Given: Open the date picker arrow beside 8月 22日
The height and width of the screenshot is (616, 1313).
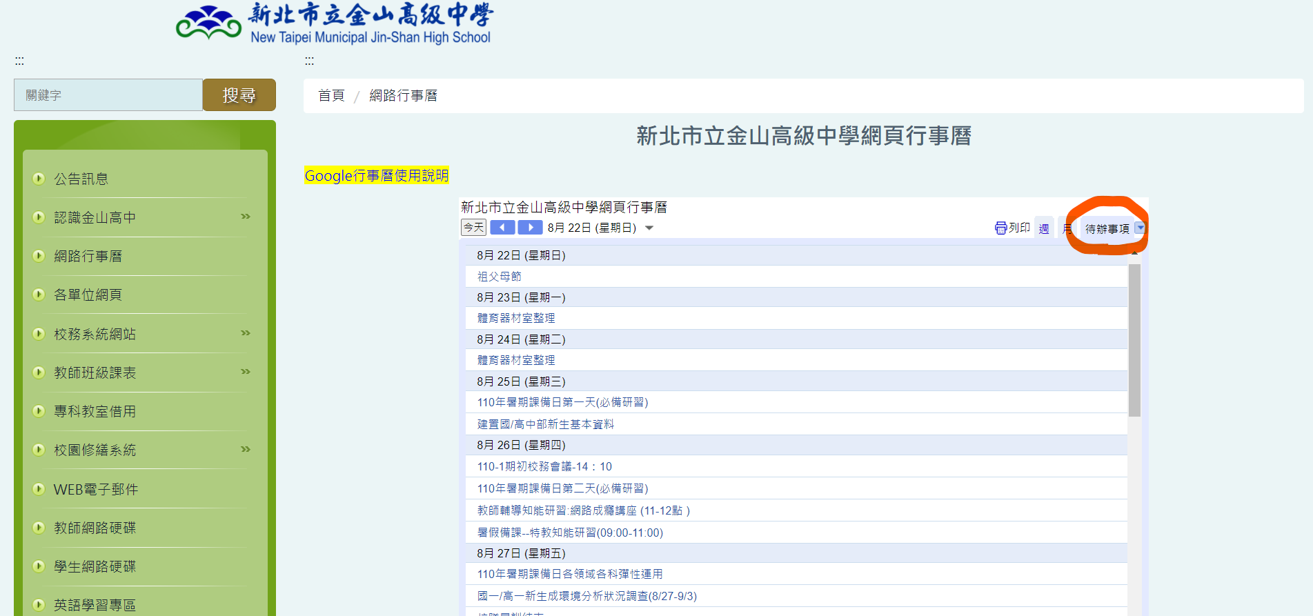Looking at the screenshot, I should [x=649, y=228].
